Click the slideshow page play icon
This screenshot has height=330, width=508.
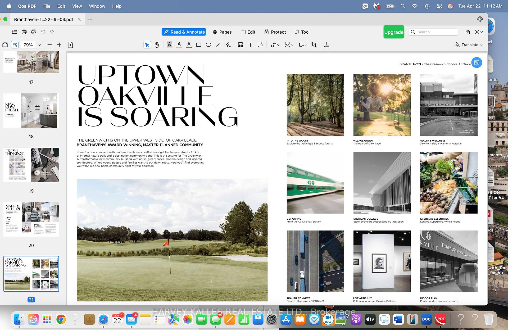click(x=70, y=45)
